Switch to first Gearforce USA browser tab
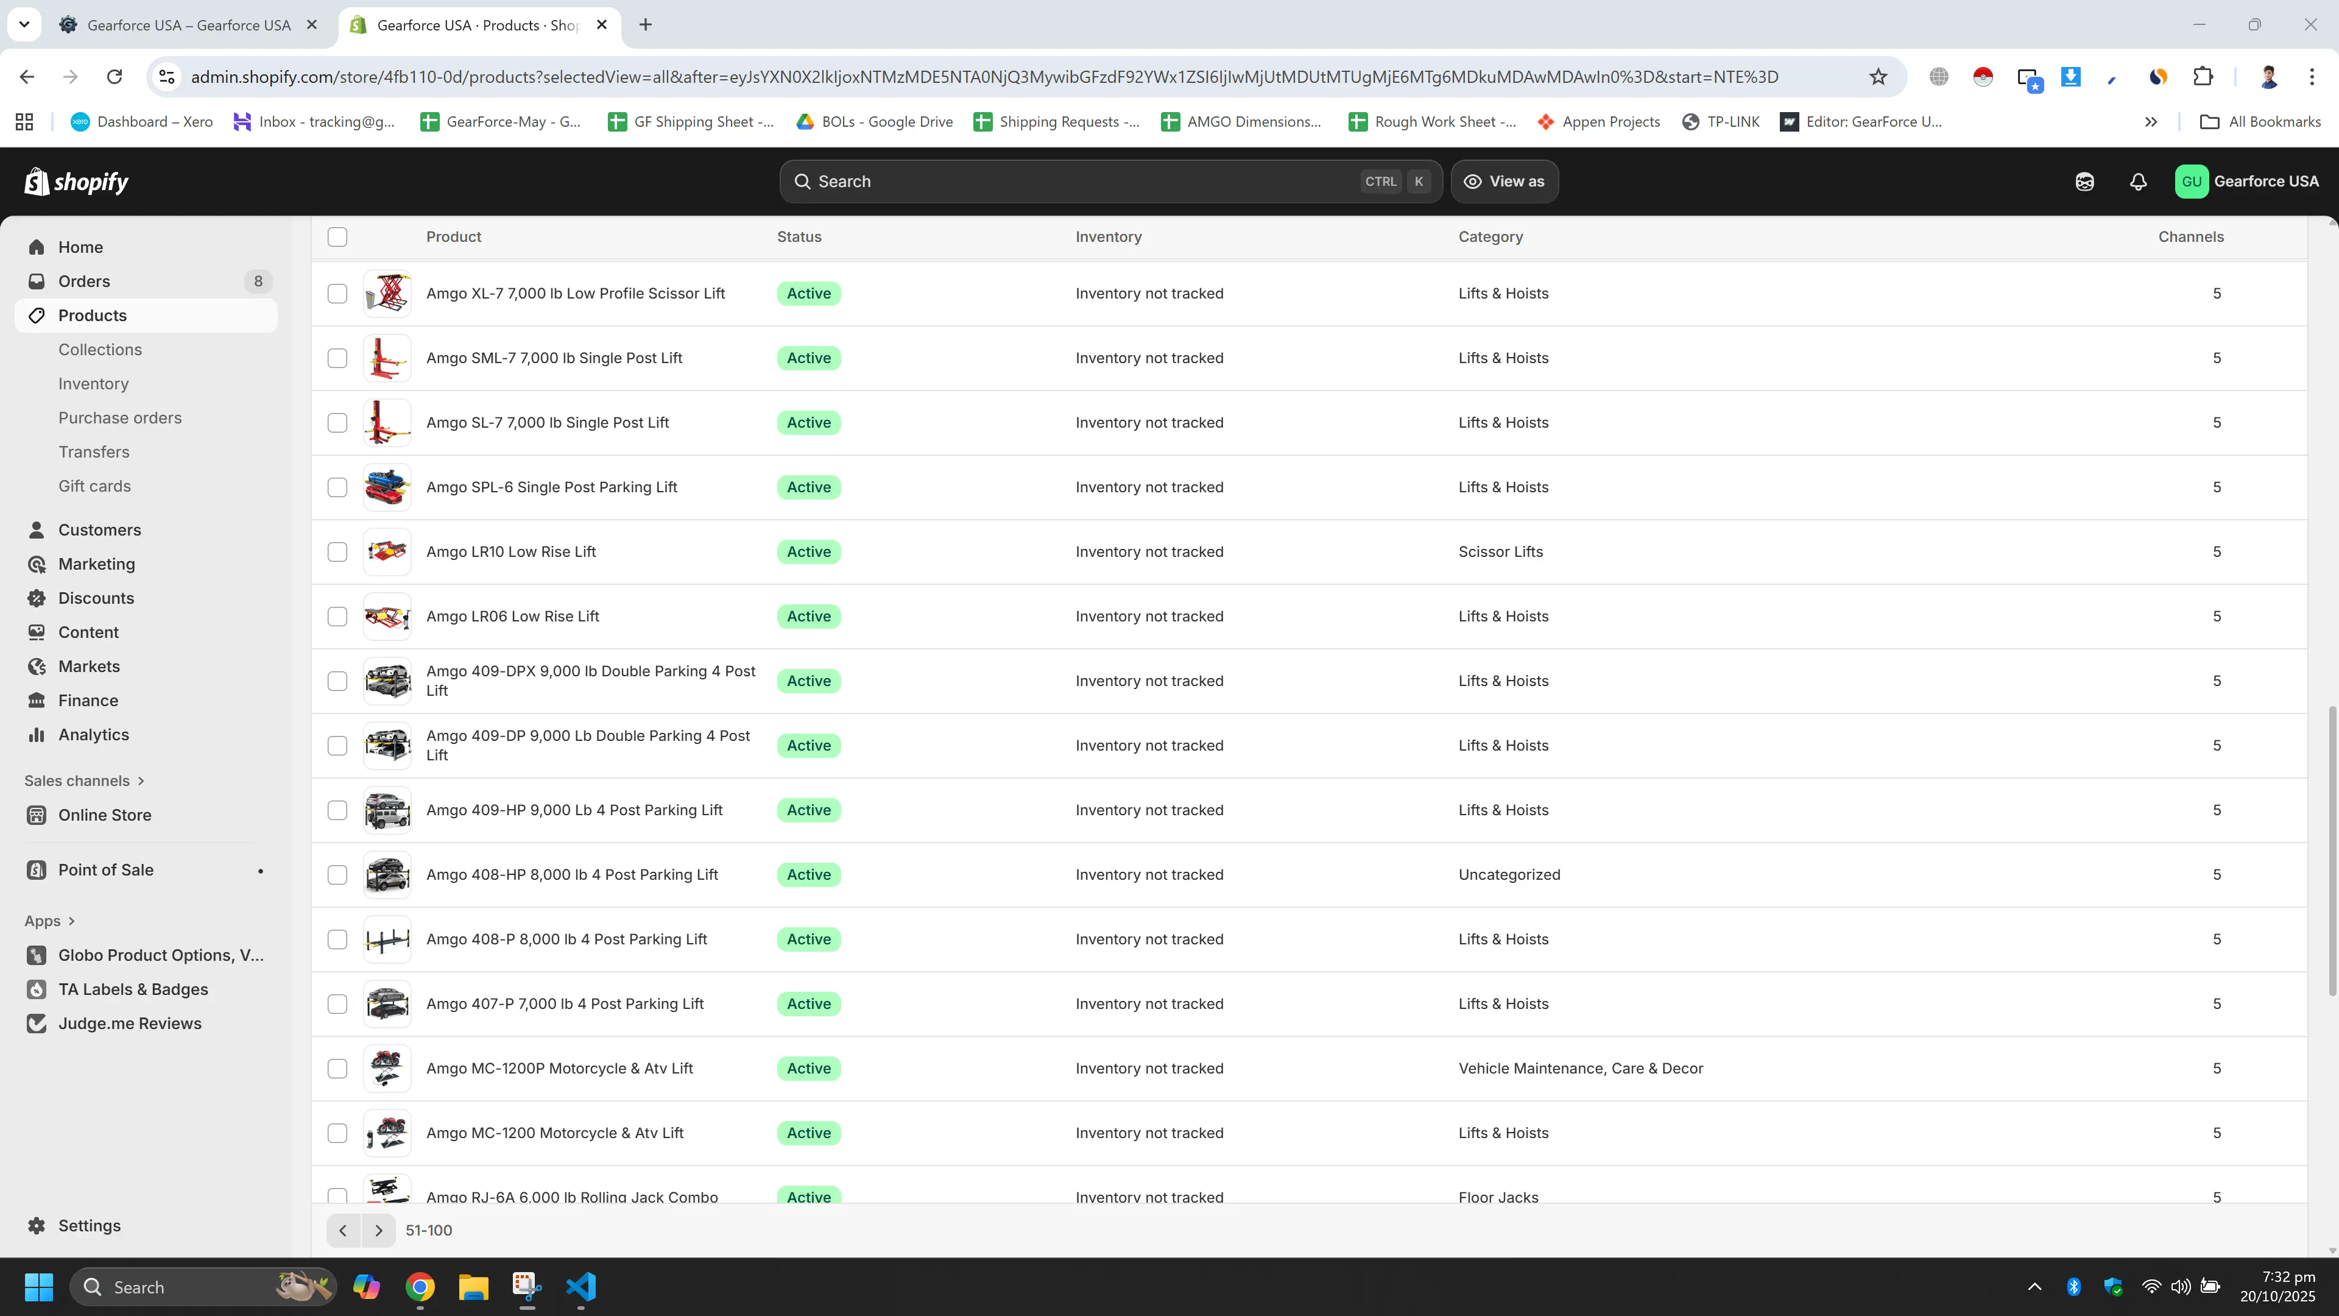 (188, 26)
